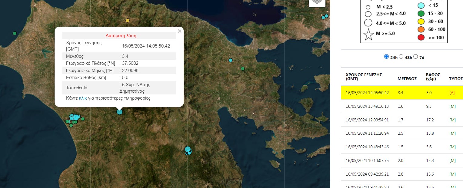Select the green marker southeast of the lone cyan marker
Image resolution: width=463 pixels, height=188 pixels.
pyautogui.click(x=242, y=69)
